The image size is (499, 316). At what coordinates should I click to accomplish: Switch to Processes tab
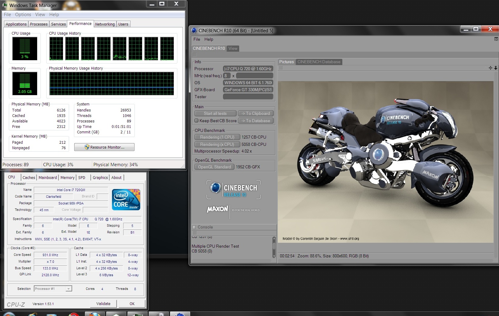point(39,24)
